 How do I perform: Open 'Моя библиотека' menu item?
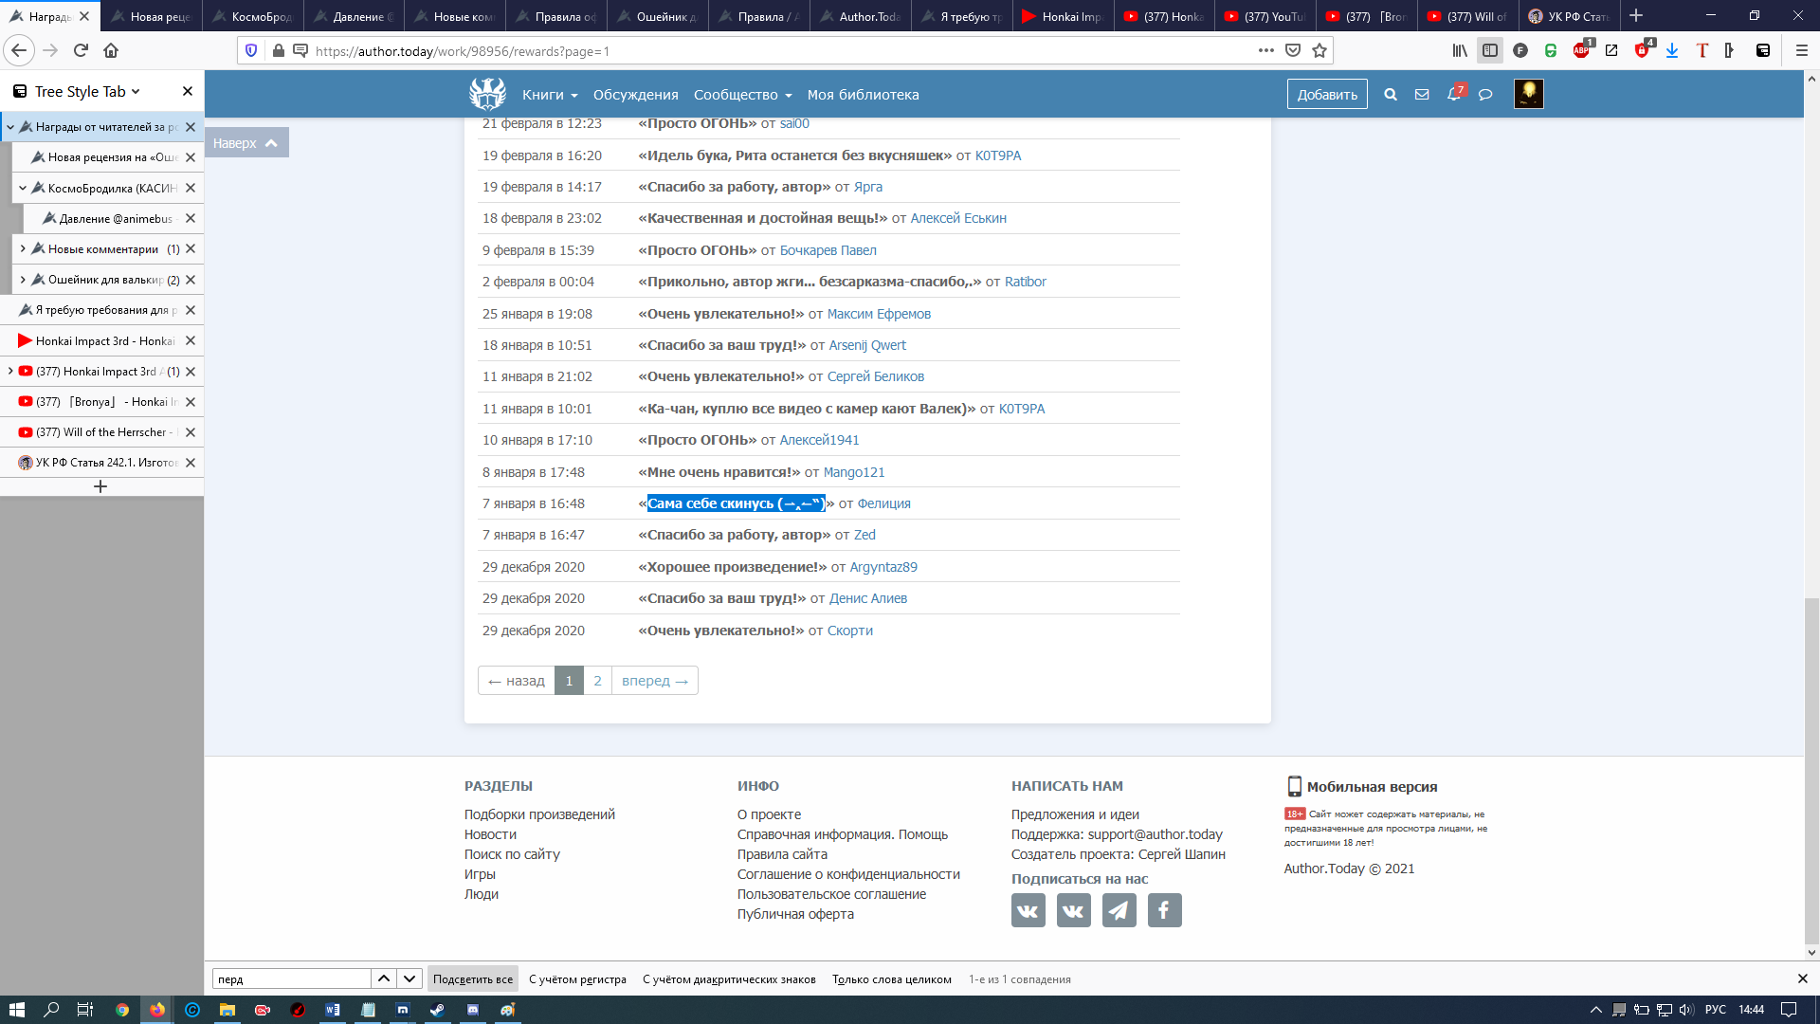pyautogui.click(x=863, y=95)
